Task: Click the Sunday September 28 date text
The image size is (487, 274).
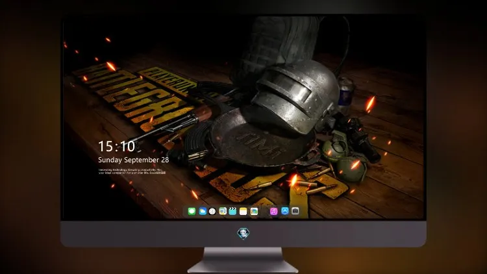Action: (134, 160)
